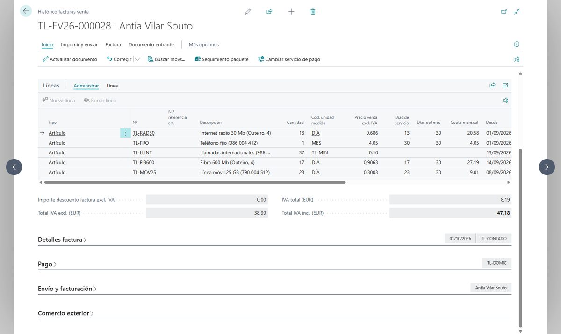Viewport: 561px width, 334px height.
Task: Expand the Líneas grid to full view
Action: (x=505, y=86)
